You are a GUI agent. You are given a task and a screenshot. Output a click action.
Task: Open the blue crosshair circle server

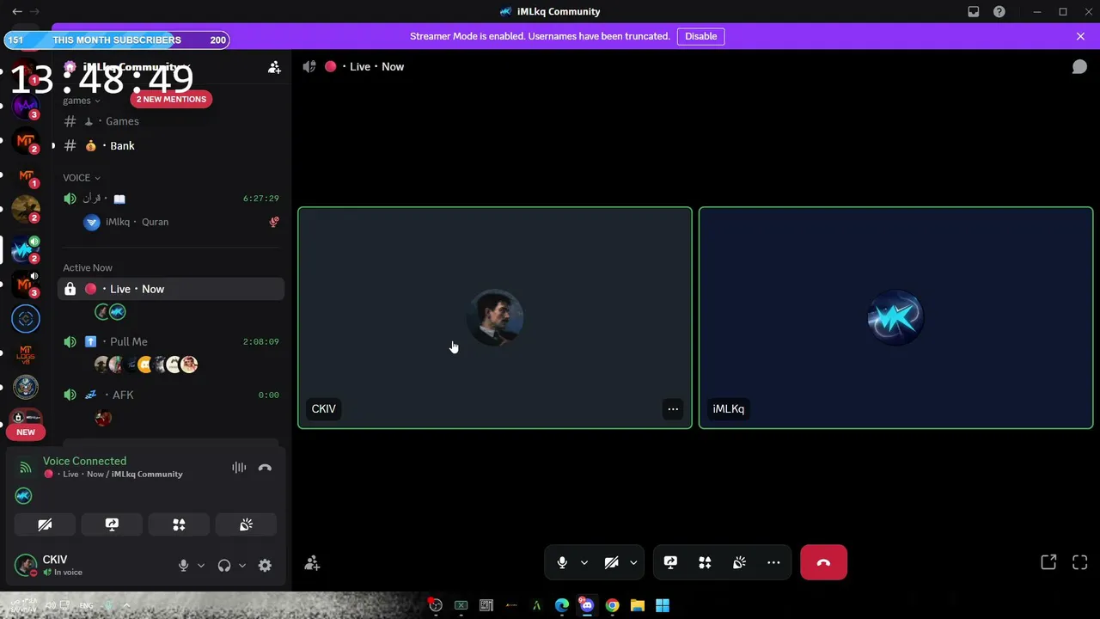[26, 318]
